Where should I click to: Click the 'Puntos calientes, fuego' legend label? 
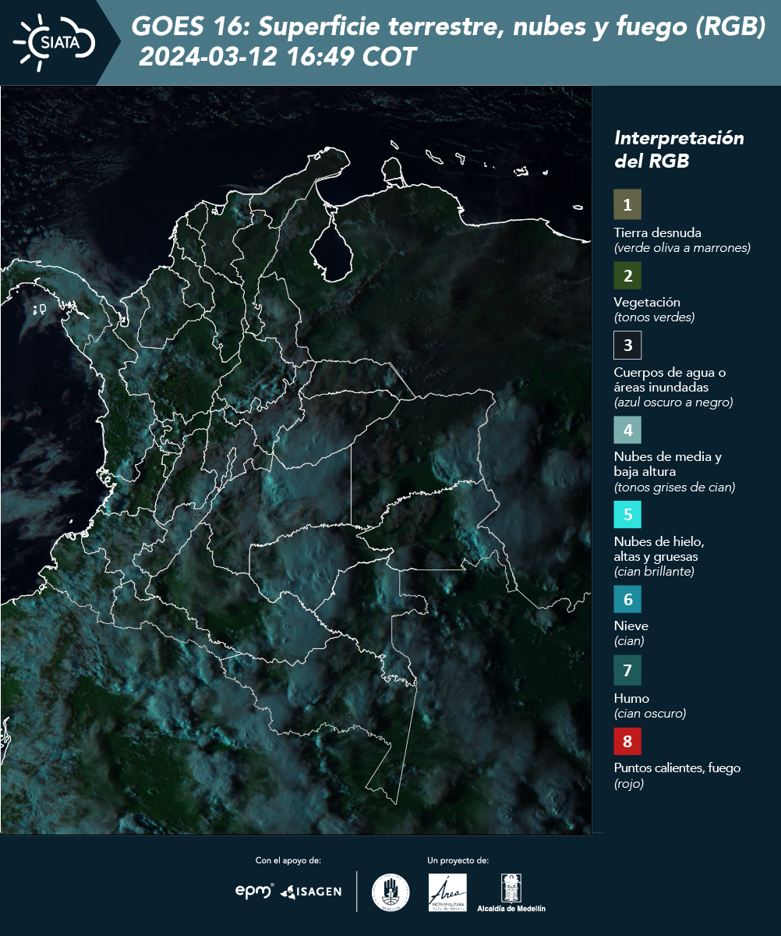click(x=677, y=768)
